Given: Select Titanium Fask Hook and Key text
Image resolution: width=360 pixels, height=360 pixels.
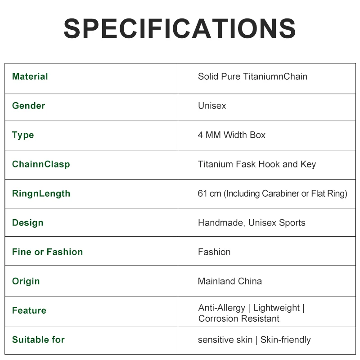Looking at the screenshot, I should pos(257,164).
